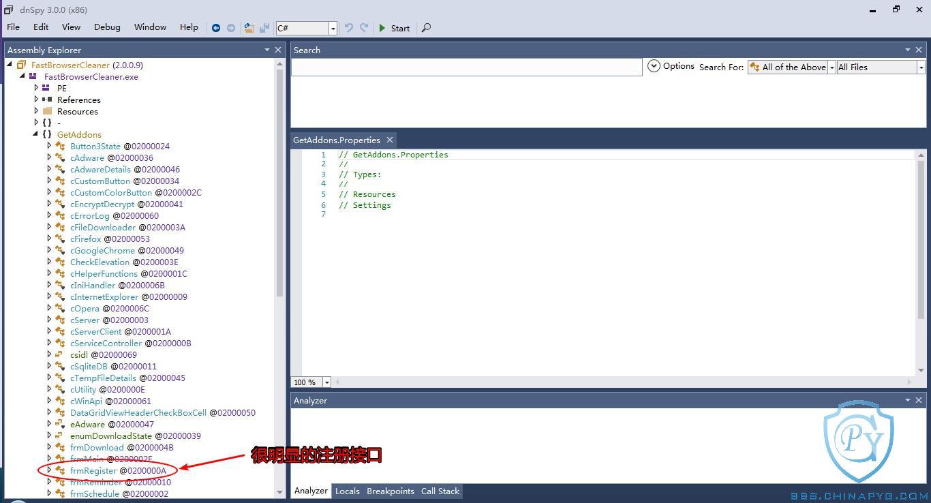The image size is (931, 503).
Task: Collapse the FastBrowserCleaner.exe module node
Action: 22,76
